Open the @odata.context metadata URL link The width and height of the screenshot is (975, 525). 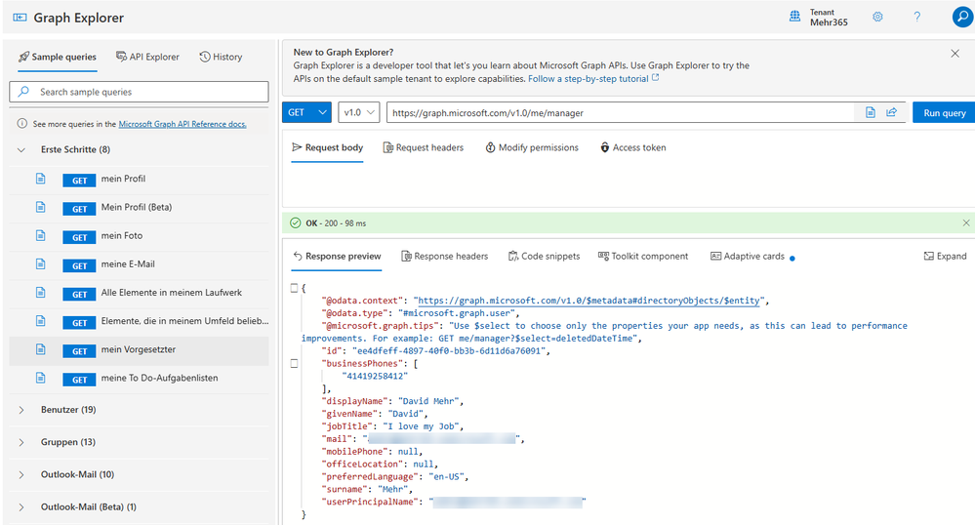[x=589, y=301]
